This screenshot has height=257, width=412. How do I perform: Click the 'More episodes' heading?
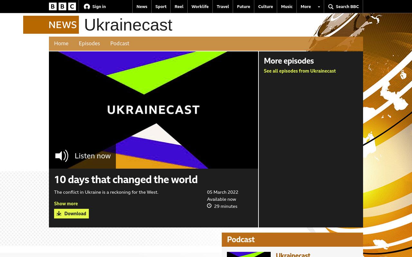pyautogui.click(x=289, y=61)
